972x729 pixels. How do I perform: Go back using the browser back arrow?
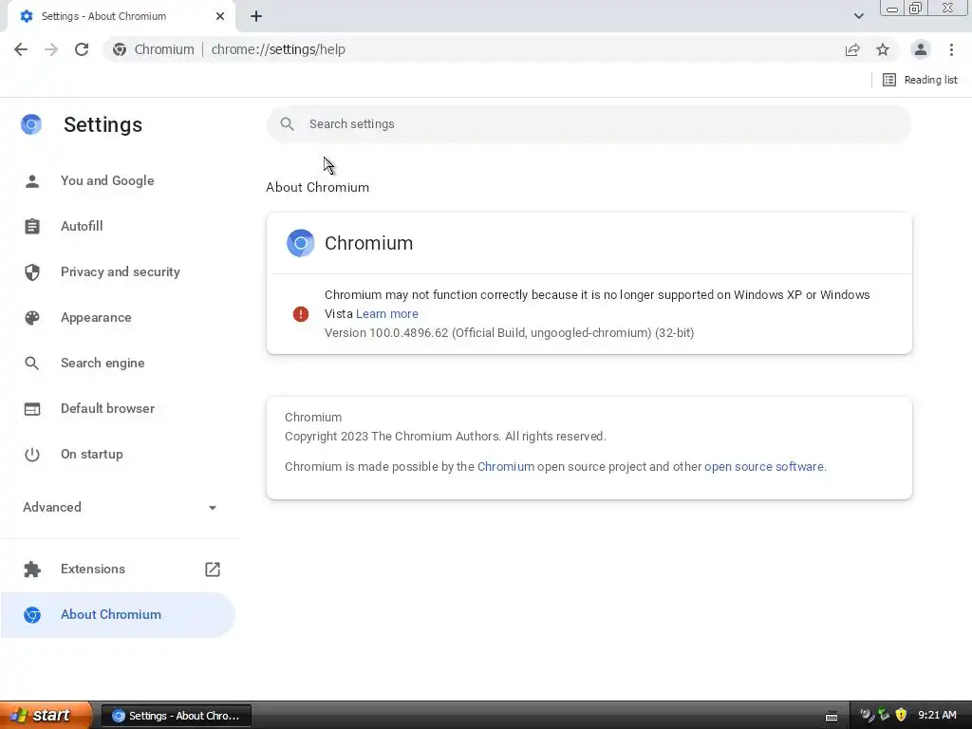(x=21, y=49)
